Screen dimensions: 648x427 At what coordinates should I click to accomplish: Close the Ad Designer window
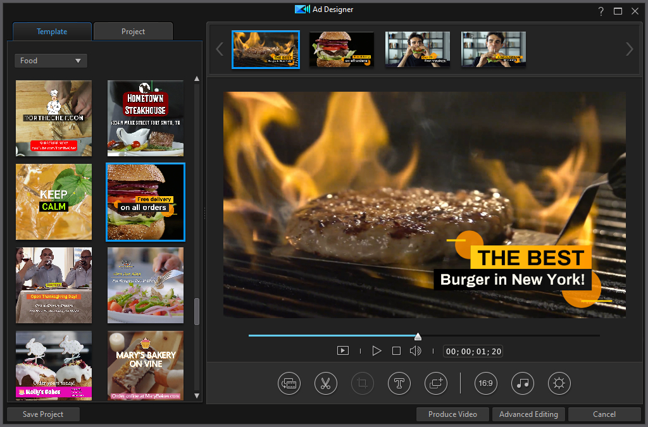click(x=635, y=11)
